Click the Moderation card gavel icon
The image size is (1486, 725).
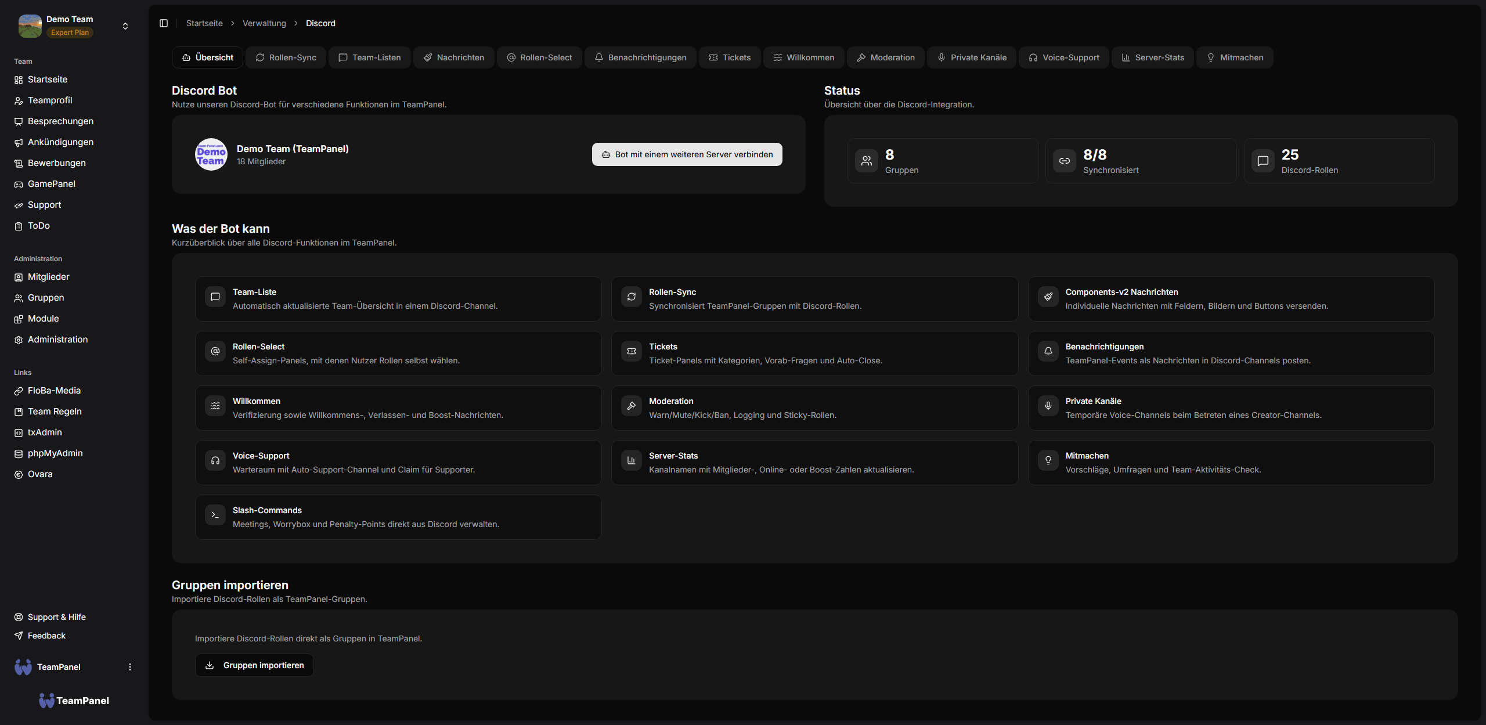[x=632, y=406]
